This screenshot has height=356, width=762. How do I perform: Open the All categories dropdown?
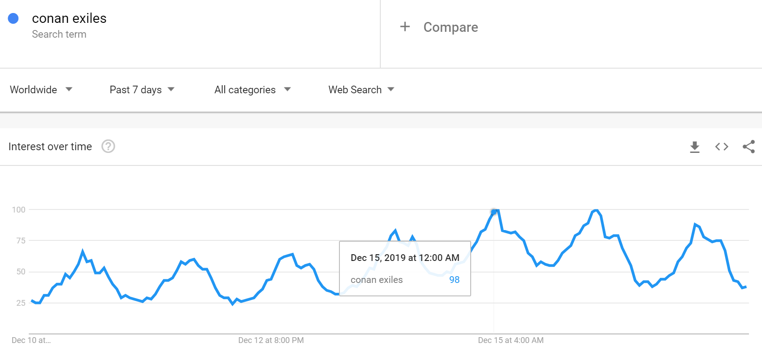(x=252, y=90)
